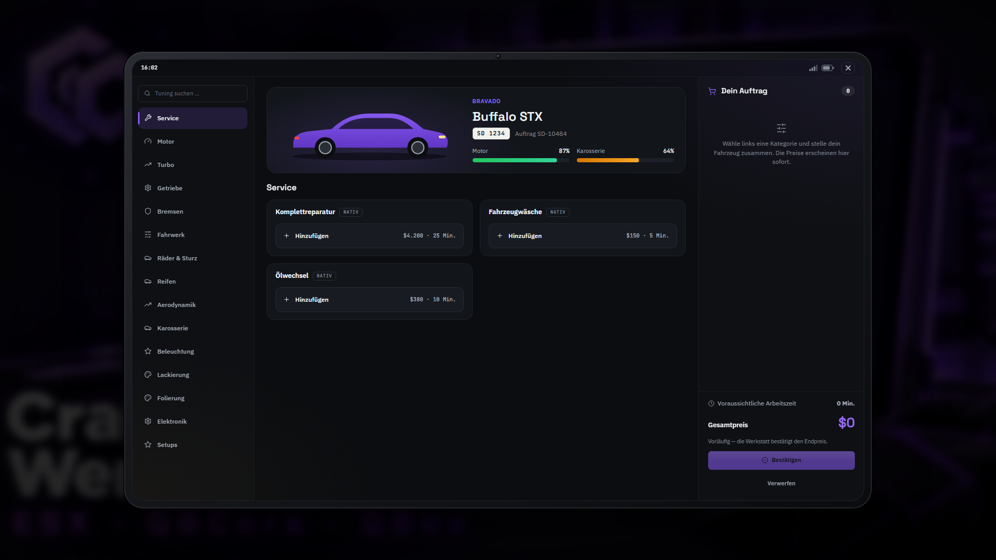Click the $0 Gesamtpreis value
Image resolution: width=996 pixels, height=560 pixels.
point(847,423)
